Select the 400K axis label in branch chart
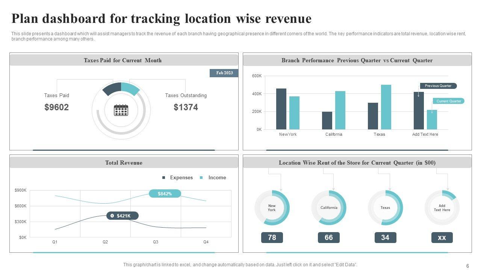 point(257,94)
